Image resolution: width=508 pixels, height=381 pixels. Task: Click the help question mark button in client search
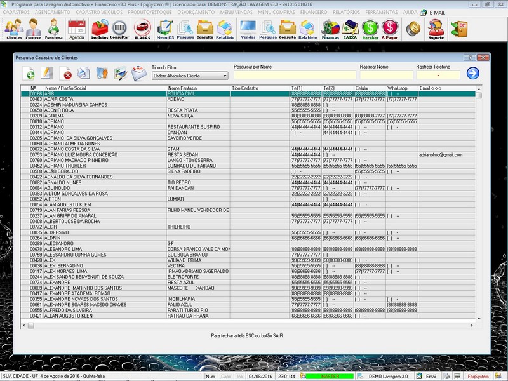pos(470,57)
